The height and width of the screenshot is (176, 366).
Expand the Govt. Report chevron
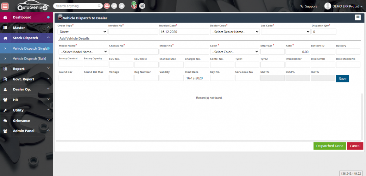coord(48,78)
